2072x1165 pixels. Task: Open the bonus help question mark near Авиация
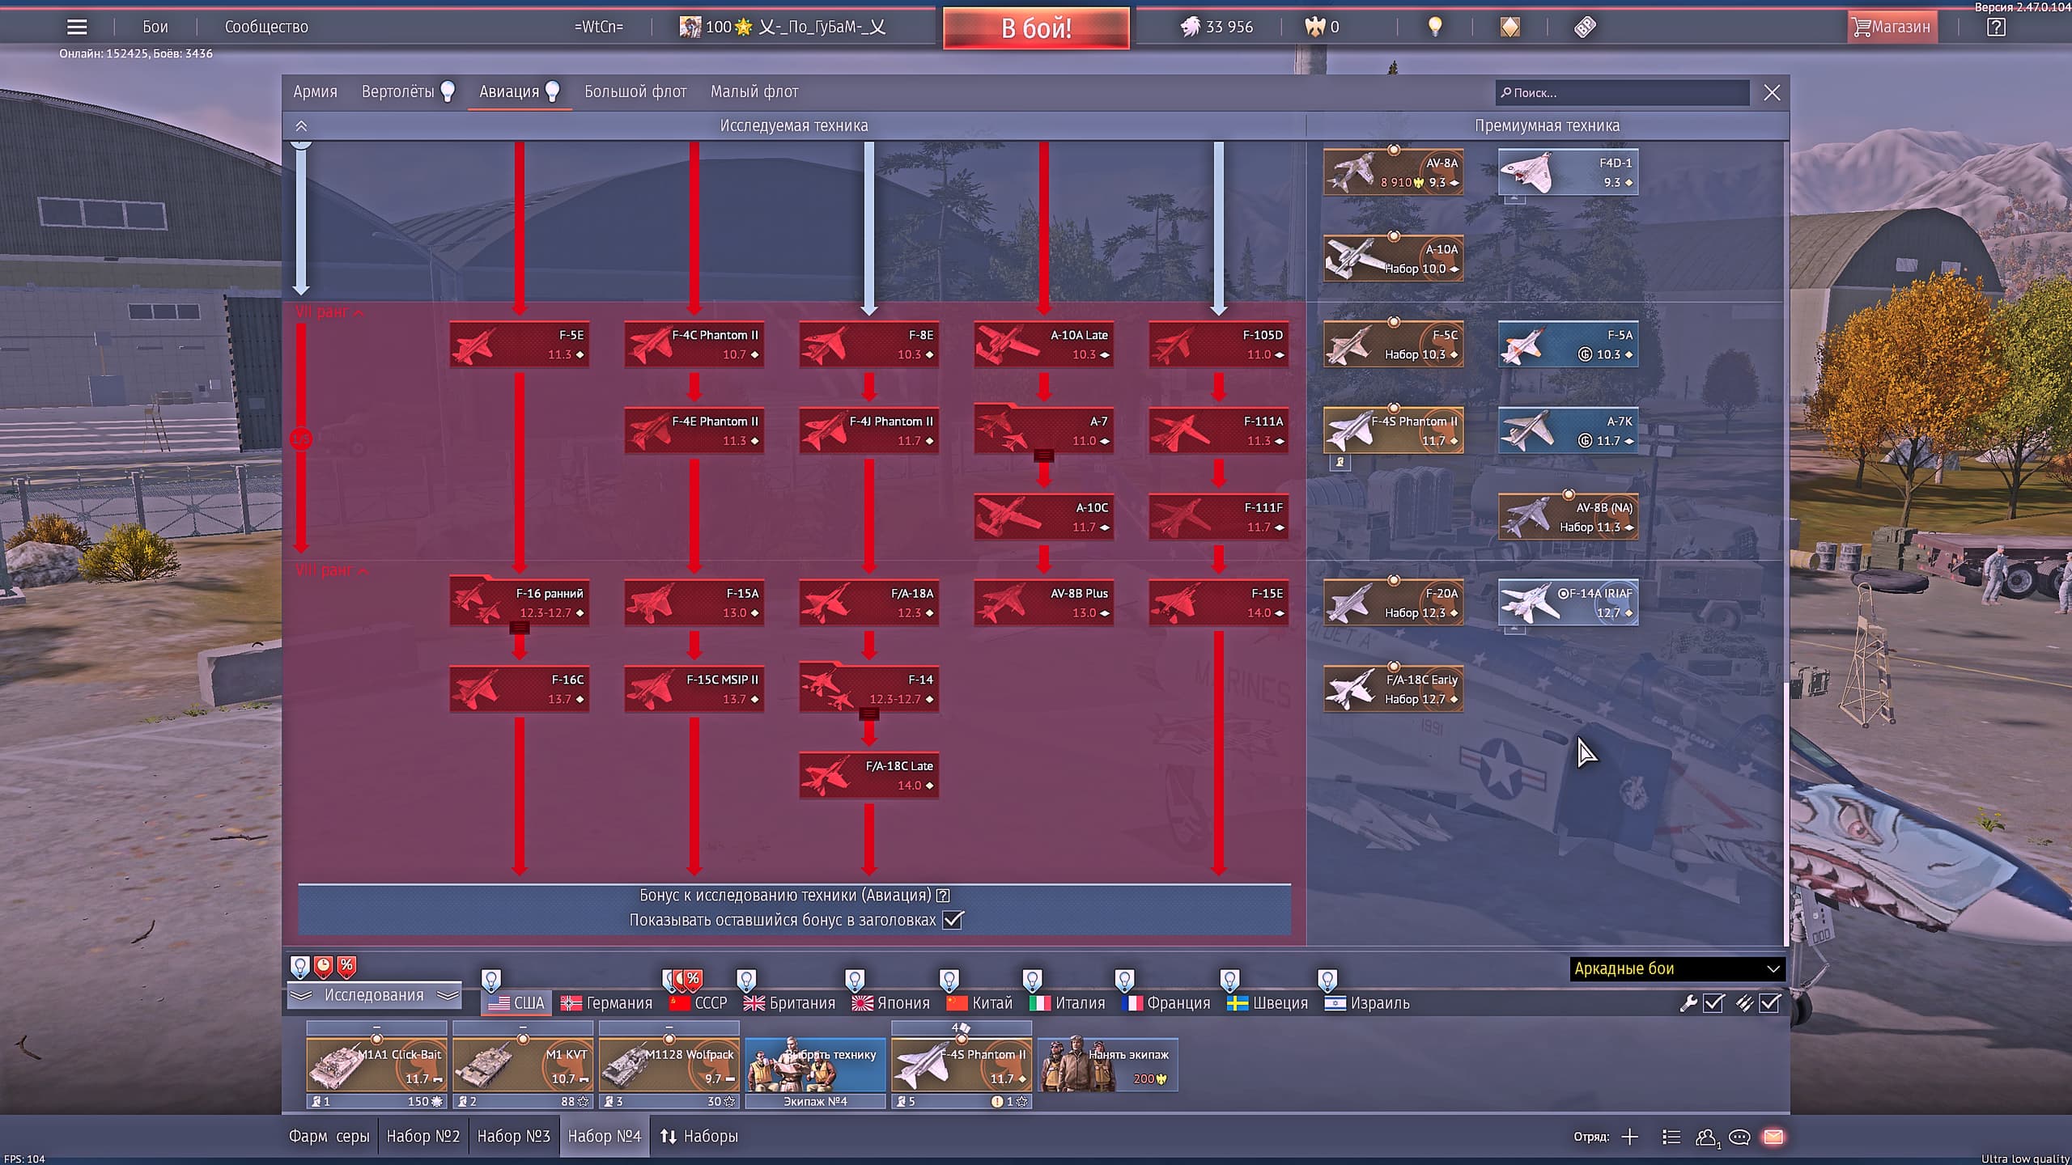[x=943, y=896]
